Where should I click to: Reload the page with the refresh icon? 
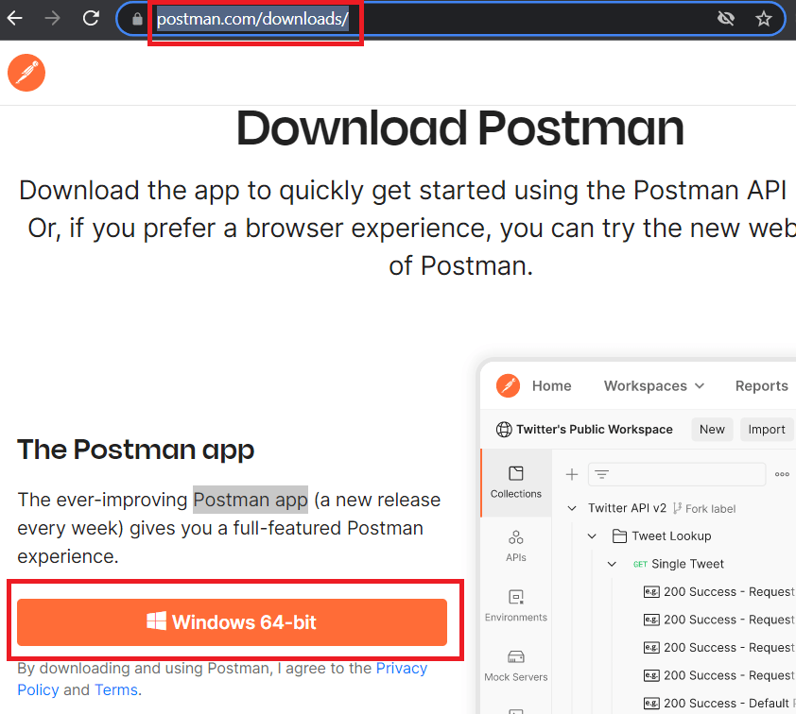[x=91, y=19]
